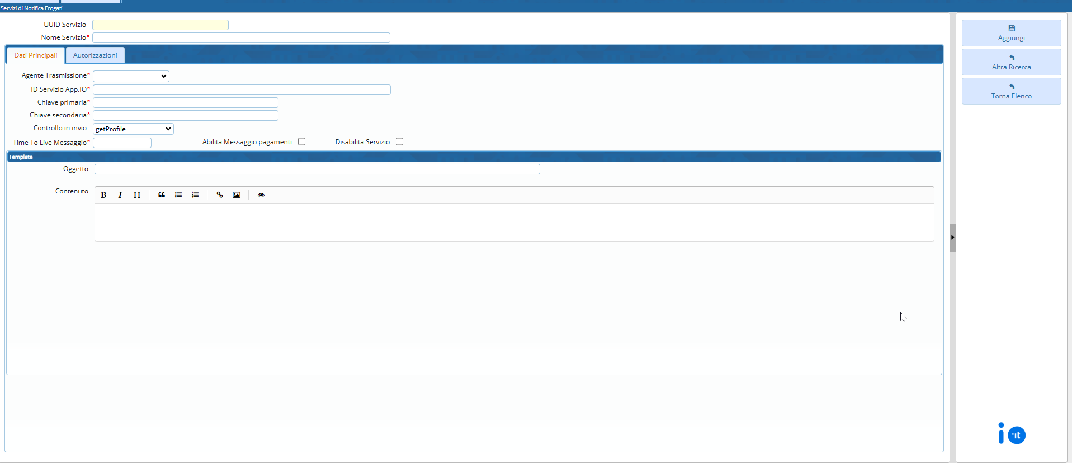The width and height of the screenshot is (1072, 464).
Task: Create a bulleted list in the editor
Action: click(x=178, y=195)
